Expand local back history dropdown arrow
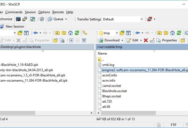Screen dimensions: 188x128 pyautogui.click(x=40, y=33)
